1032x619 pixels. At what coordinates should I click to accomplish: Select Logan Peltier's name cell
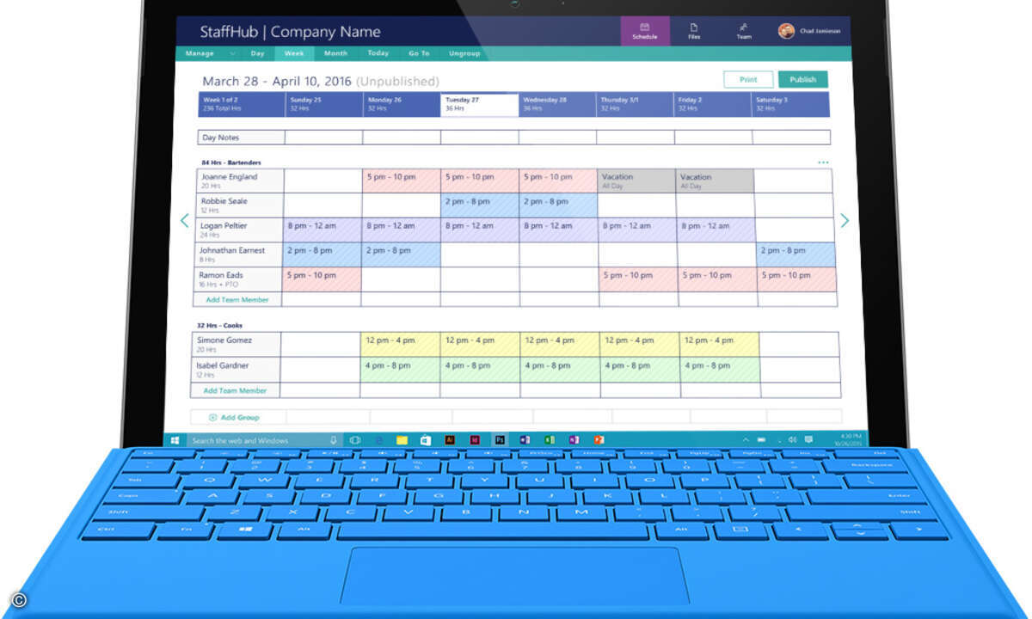239,230
